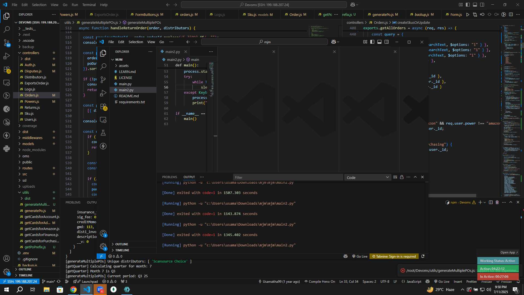Open Source Control in Devoms activity bar
Screen dimensions: 524x295
pyautogui.click(x=7, y=43)
